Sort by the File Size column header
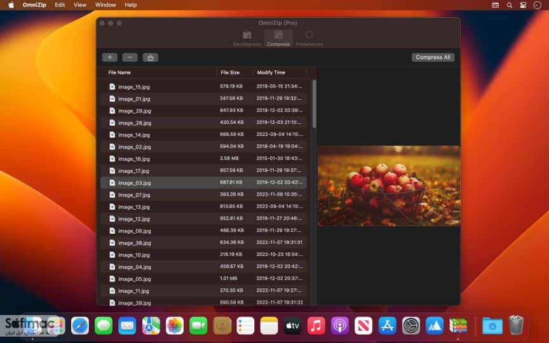 (x=230, y=72)
